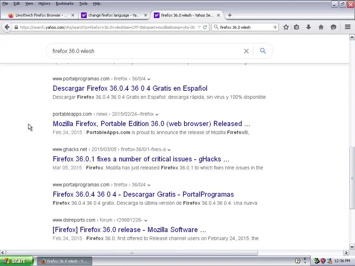The height and width of the screenshot is (266, 355).
Task: Expand options for the PortalProgramas Descargar Gratis result
Action: (149, 185)
